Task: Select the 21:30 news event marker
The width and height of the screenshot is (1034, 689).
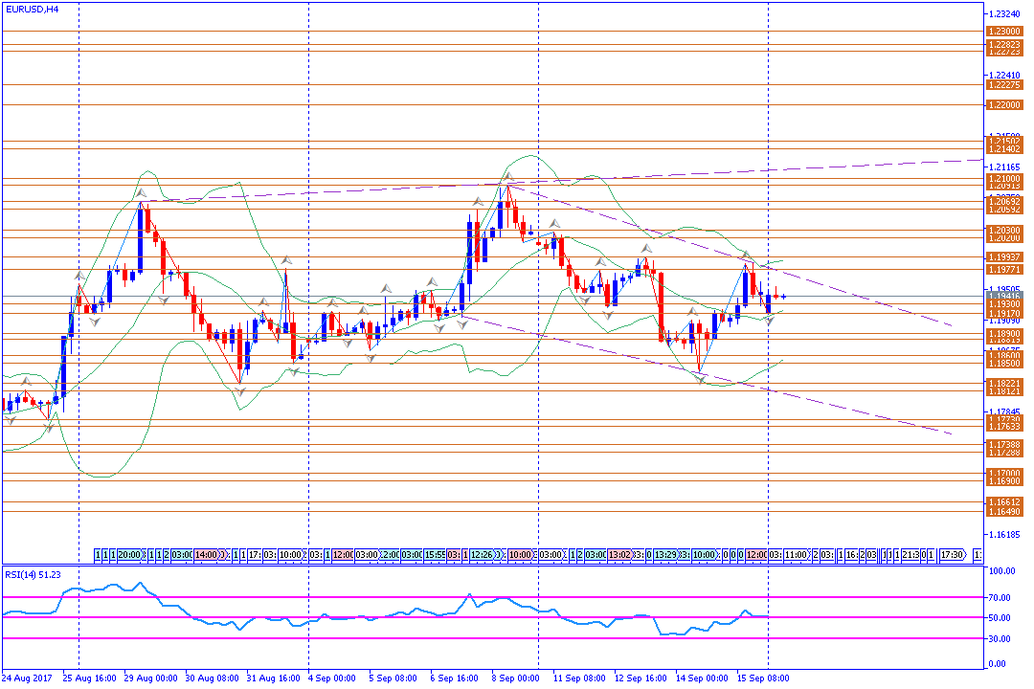Action: 910,555
